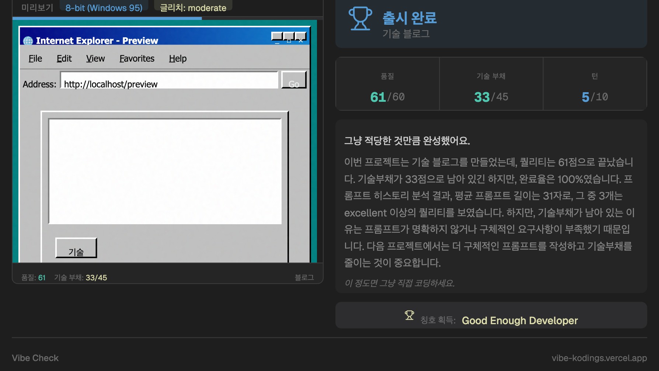This screenshot has width=659, height=371.
Task: Open the View menu
Action: [95, 59]
